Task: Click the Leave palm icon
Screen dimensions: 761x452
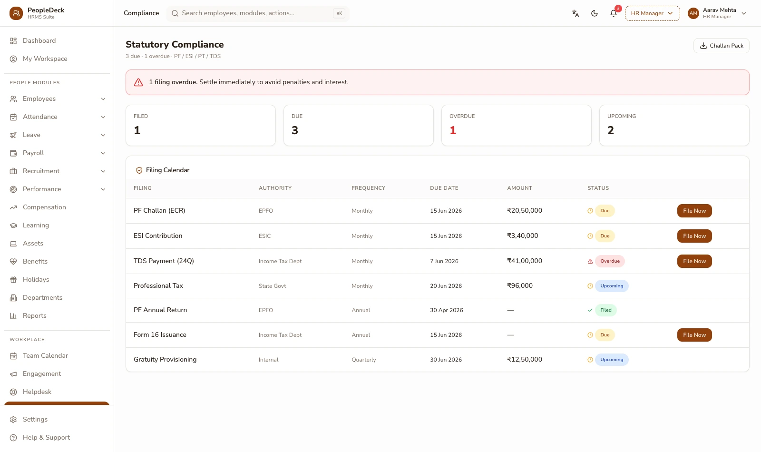Action: pyautogui.click(x=13, y=135)
